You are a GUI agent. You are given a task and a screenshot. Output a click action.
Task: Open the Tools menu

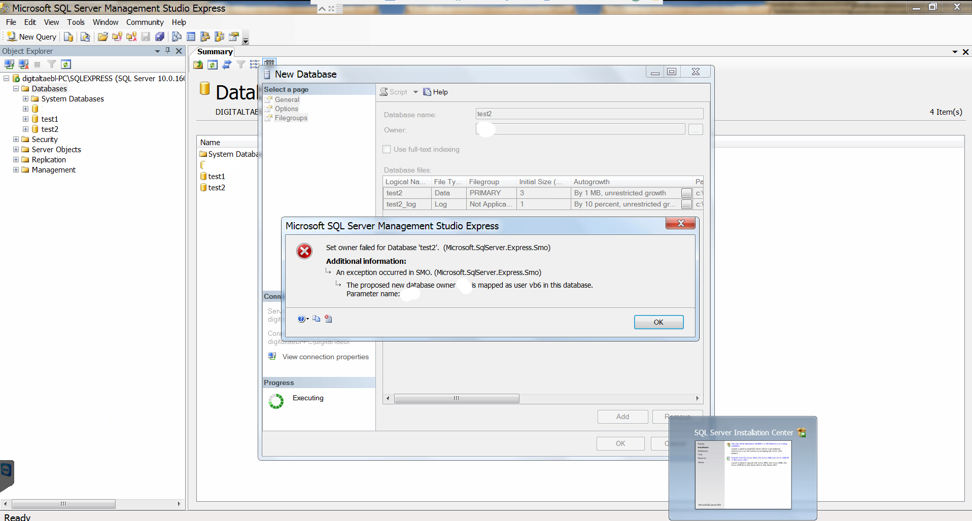pyautogui.click(x=76, y=22)
